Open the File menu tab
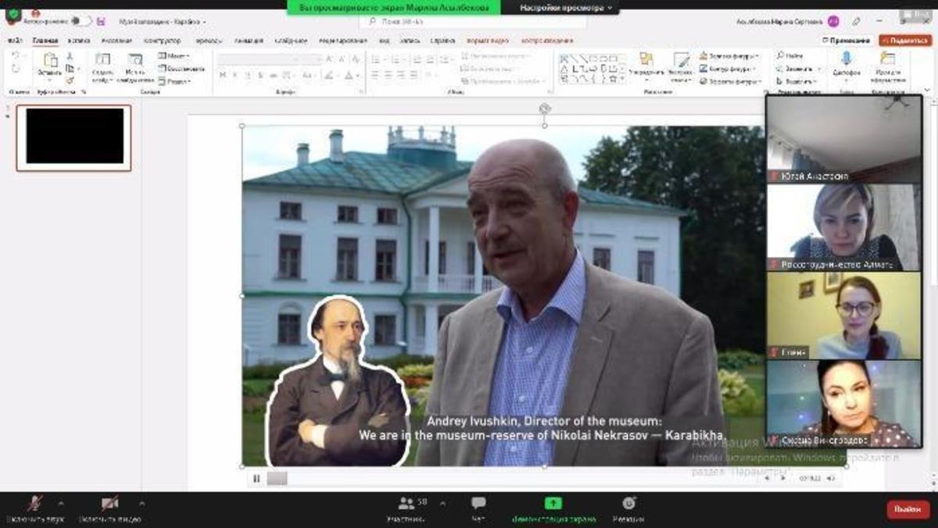The image size is (938, 528). 15,41
